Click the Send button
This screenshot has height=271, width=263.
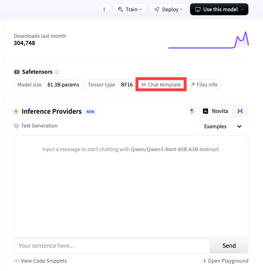pos(229,246)
